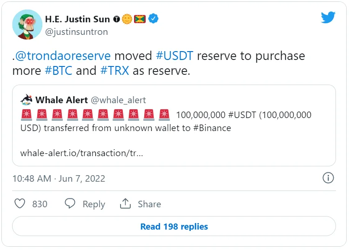Click the H.E. Justin Sun display name
The image size is (349, 250).
[x=77, y=19]
